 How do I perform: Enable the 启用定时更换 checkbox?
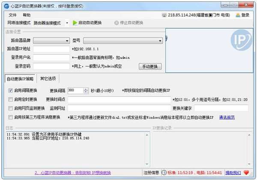[10, 99]
